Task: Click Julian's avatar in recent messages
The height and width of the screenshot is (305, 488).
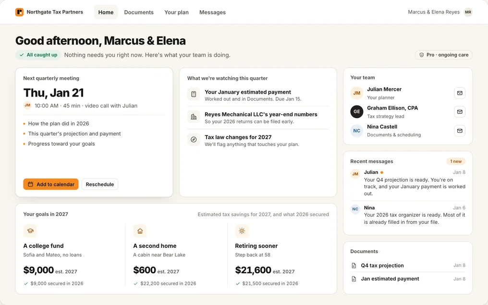Action: click(355, 174)
